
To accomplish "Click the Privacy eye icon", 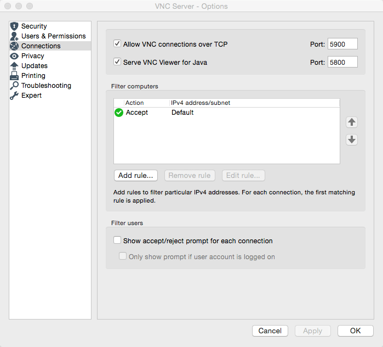I will click(14, 56).
